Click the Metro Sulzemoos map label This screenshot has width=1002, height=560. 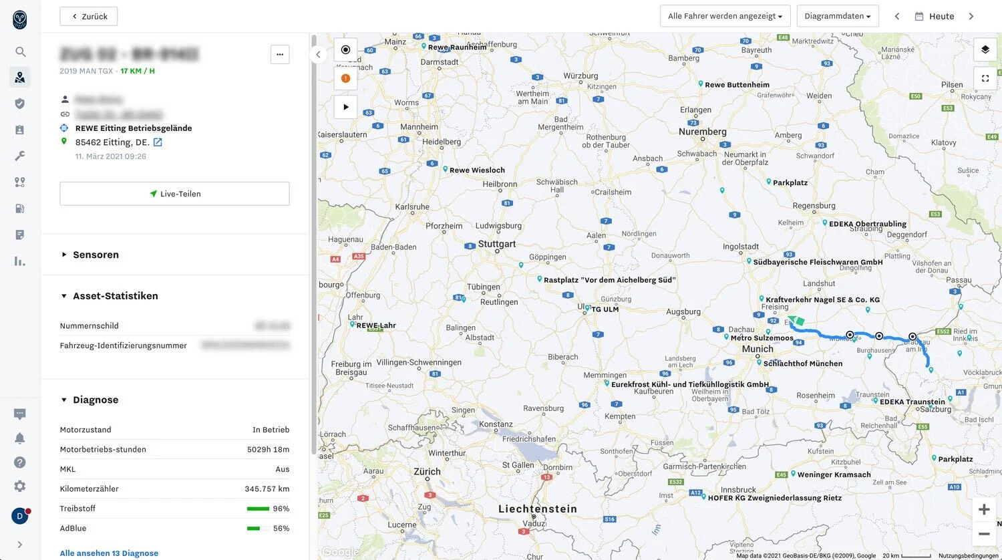click(762, 338)
